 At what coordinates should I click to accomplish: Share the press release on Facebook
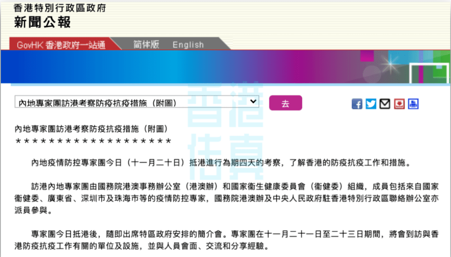(357, 104)
